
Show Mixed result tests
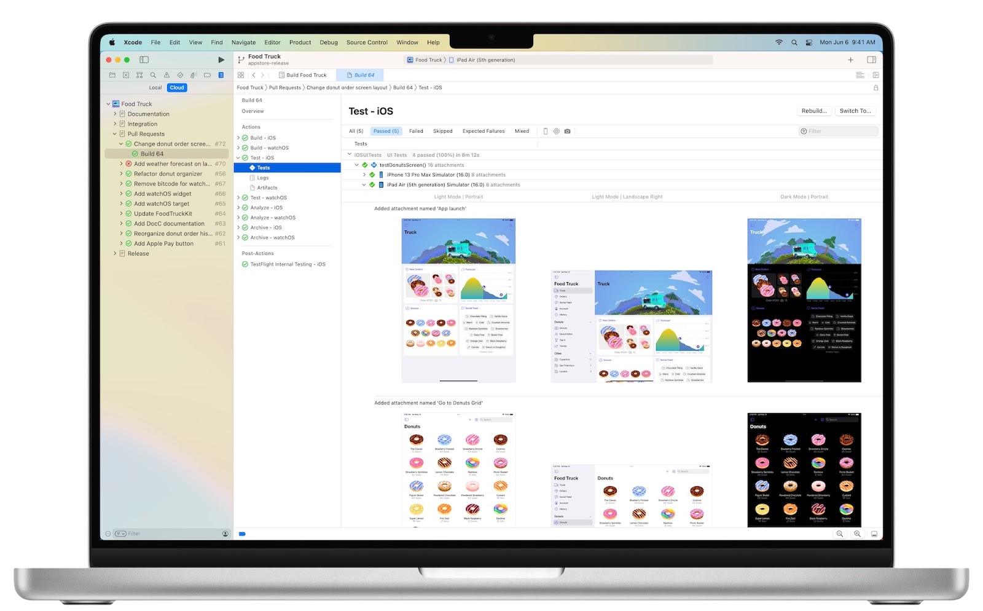point(522,131)
